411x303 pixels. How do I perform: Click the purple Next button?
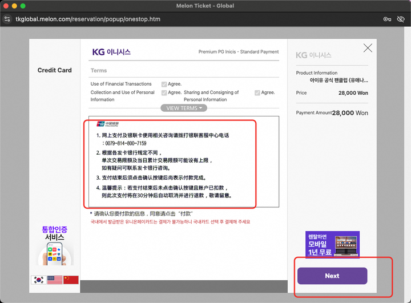pos(332,276)
